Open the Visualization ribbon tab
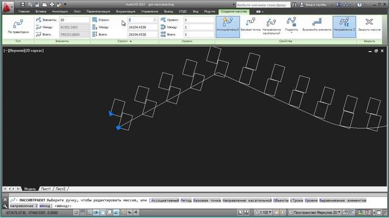Screen dimensions: 389x218 [126, 12]
